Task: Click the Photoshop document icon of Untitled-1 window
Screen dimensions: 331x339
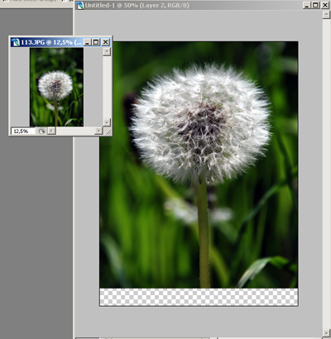Action: click(x=80, y=5)
